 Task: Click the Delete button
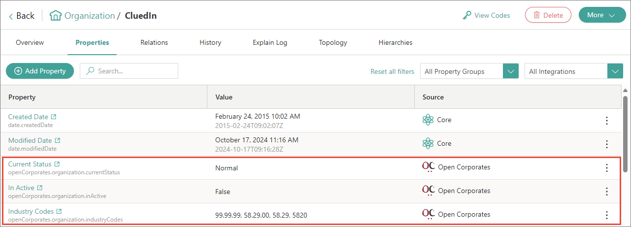click(548, 15)
